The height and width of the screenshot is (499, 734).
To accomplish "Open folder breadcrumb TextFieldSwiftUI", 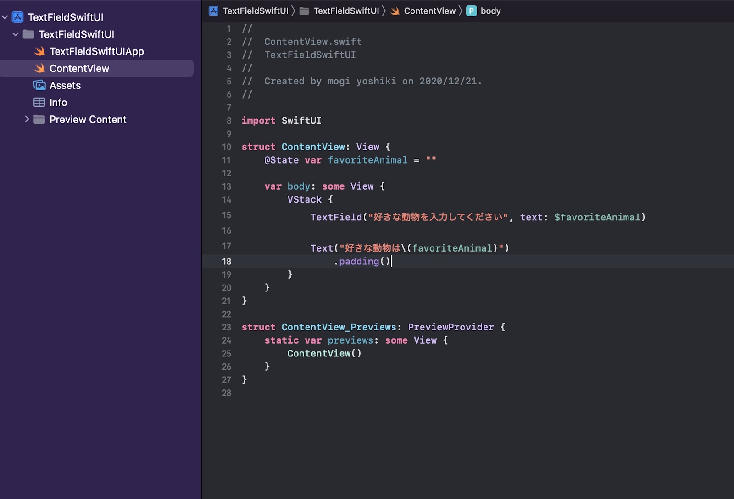I will pos(346,11).
